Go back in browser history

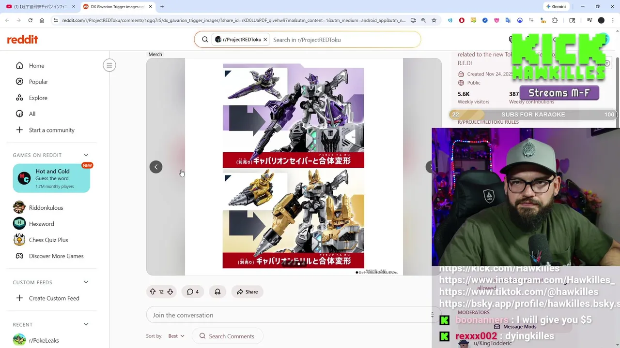7,20
